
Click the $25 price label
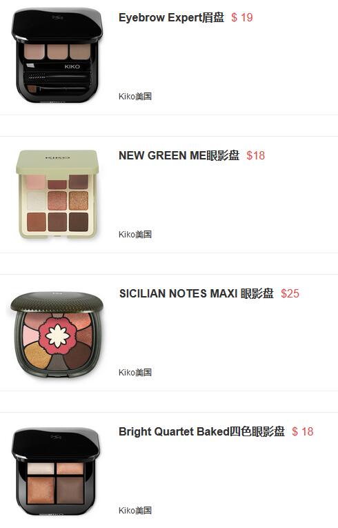tap(290, 293)
